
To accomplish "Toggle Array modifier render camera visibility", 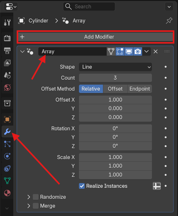I will click(138, 51).
